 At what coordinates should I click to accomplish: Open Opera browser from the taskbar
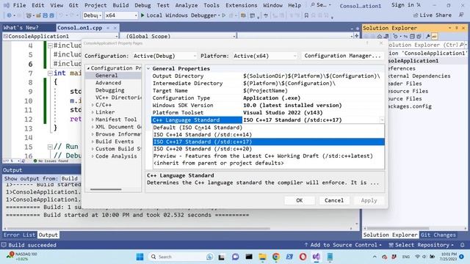point(303,257)
